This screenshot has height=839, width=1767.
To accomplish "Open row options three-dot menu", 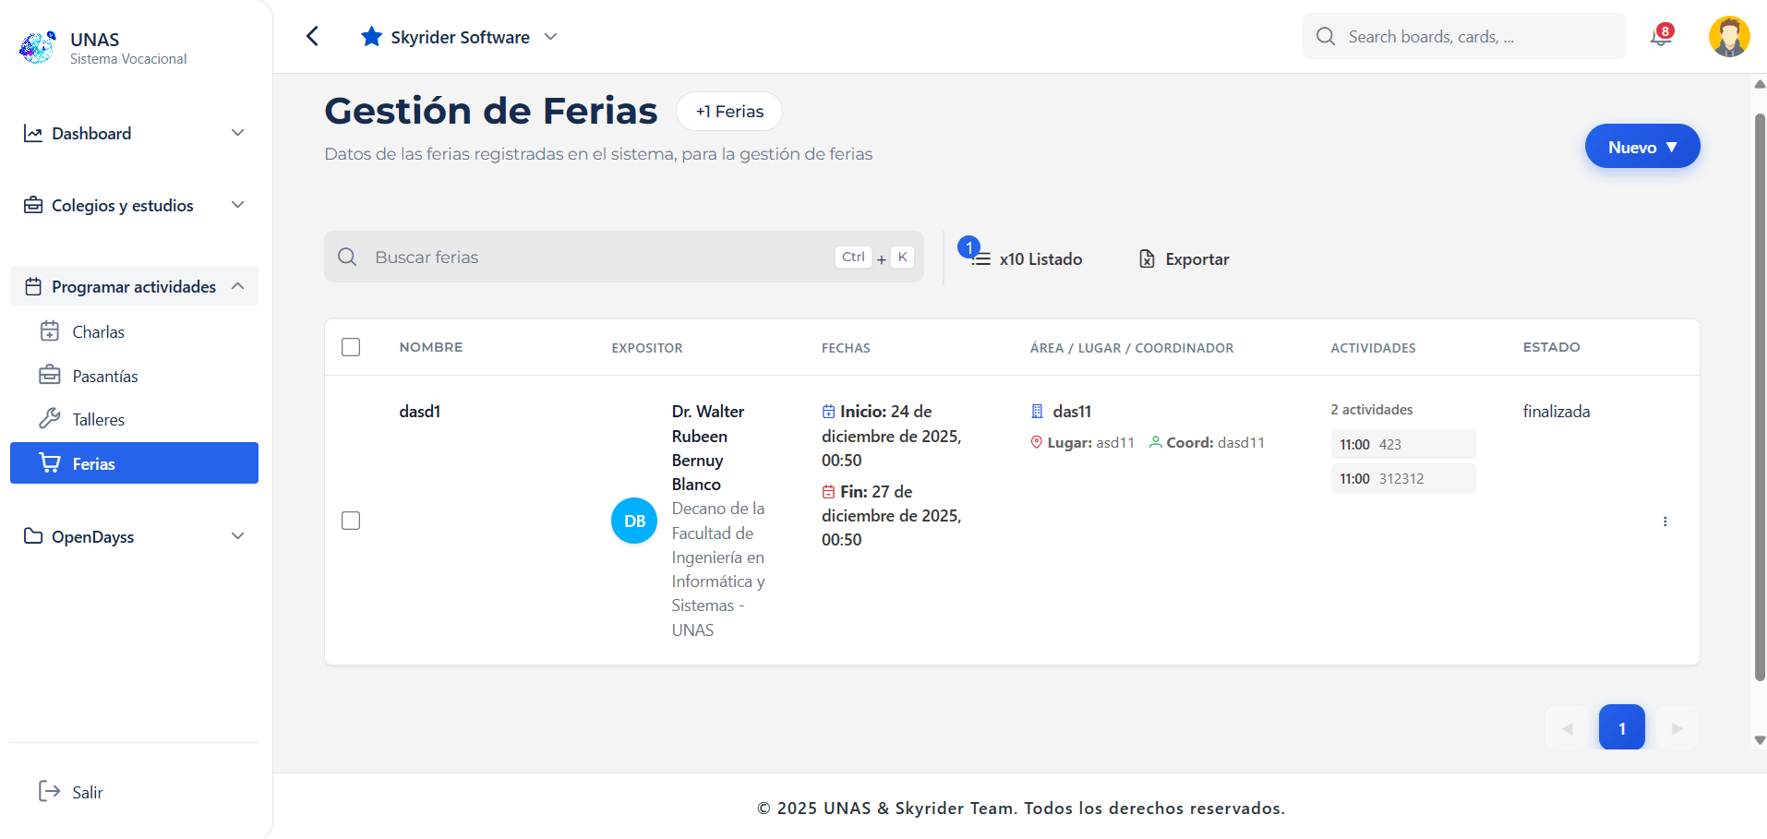I will tap(1665, 521).
